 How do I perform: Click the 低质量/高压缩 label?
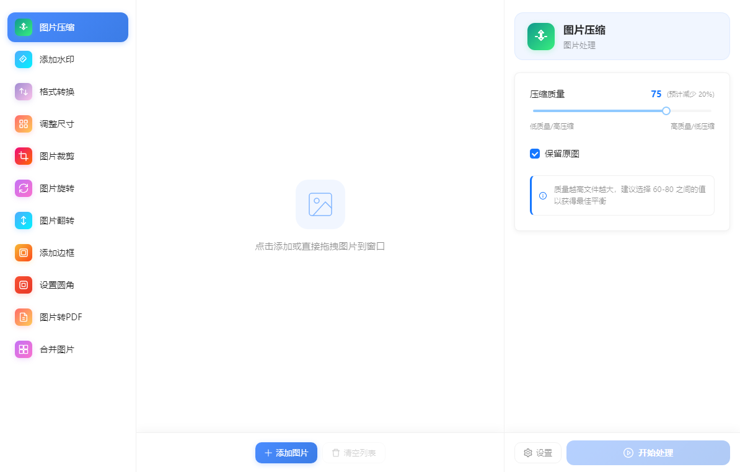pyautogui.click(x=552, y=126)
